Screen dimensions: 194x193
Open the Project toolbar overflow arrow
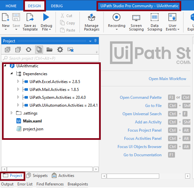(x=97, y=52)
